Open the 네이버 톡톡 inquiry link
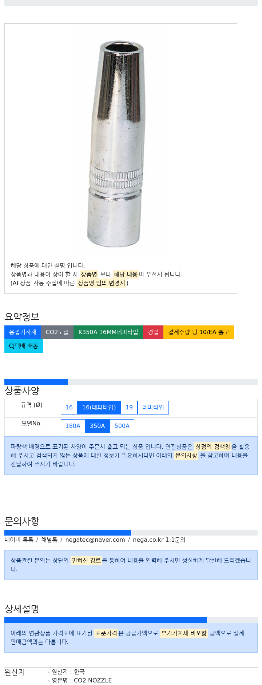This screenshot has width=262, height=685. [x=19, y=540]
